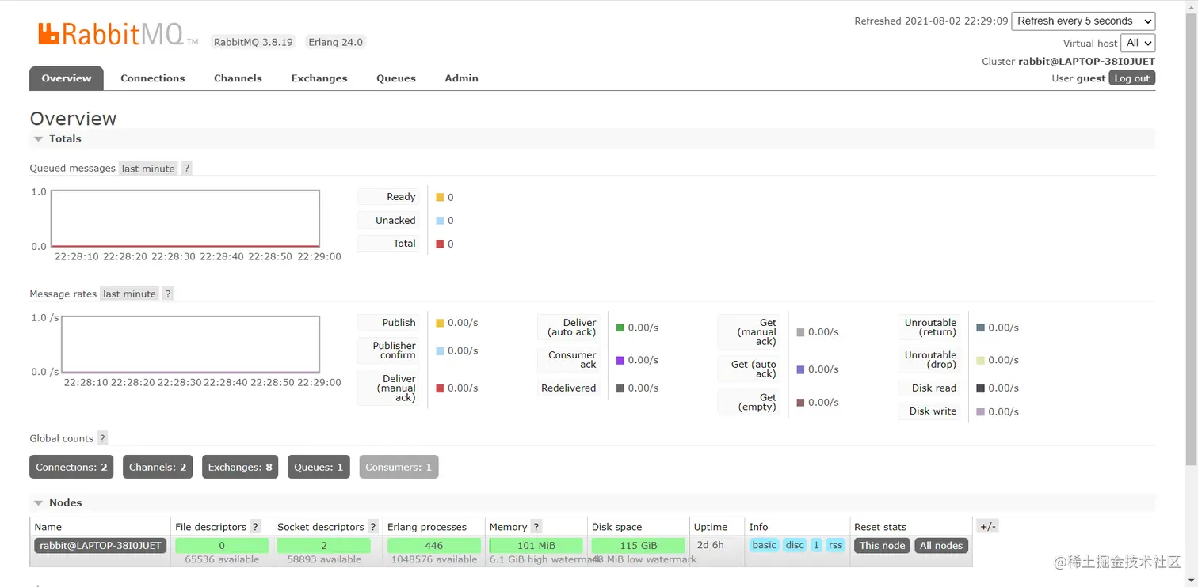Switch to the Overview tab
1198x587 pixels.
pyautogui.click(x=67, y=78)
